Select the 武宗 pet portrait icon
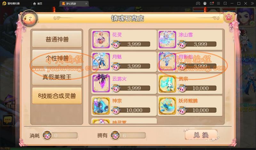 [x=167, y=83]
